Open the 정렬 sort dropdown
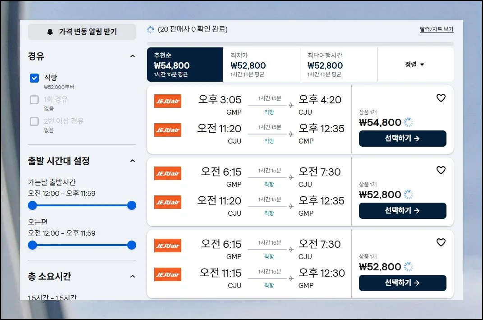483x320 pixels. (415, 65)
